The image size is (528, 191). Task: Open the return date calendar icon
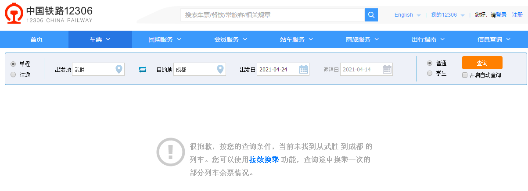click(x=387, y=69)
